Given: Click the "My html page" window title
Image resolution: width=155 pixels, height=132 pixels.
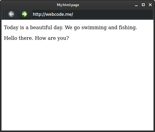Looking at the screenshot, I should tap(68, 5).
